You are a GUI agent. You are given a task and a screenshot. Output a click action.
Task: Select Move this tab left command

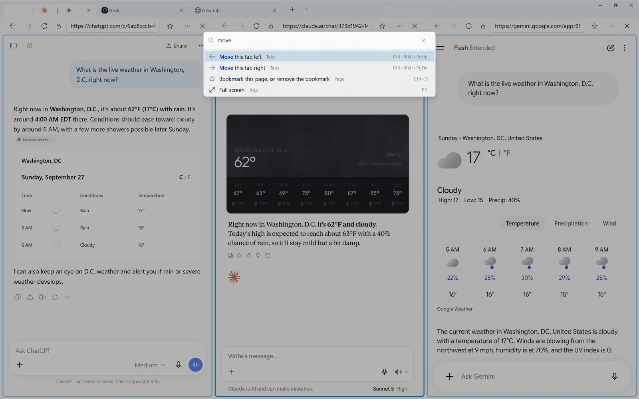[x=319, y=57]
